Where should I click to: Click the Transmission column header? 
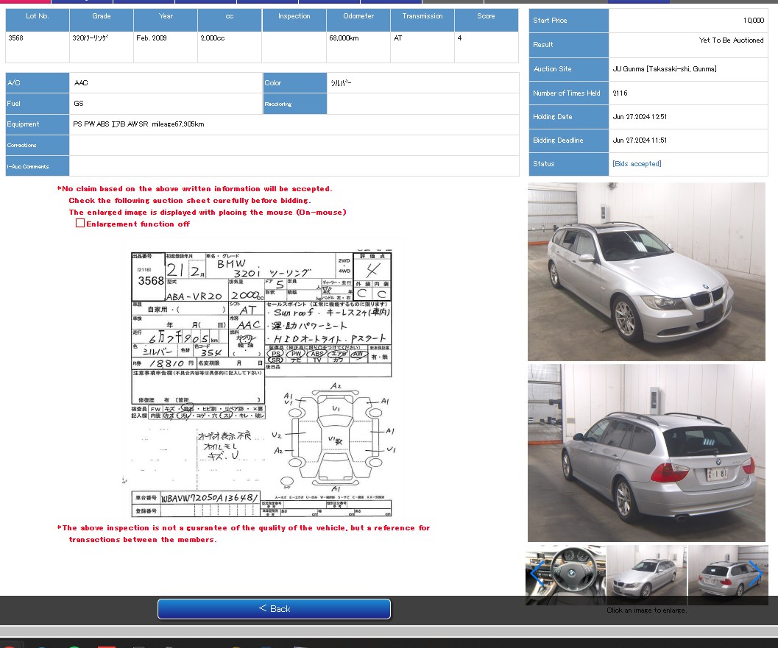pyautogui.click(x=422, y=16)
